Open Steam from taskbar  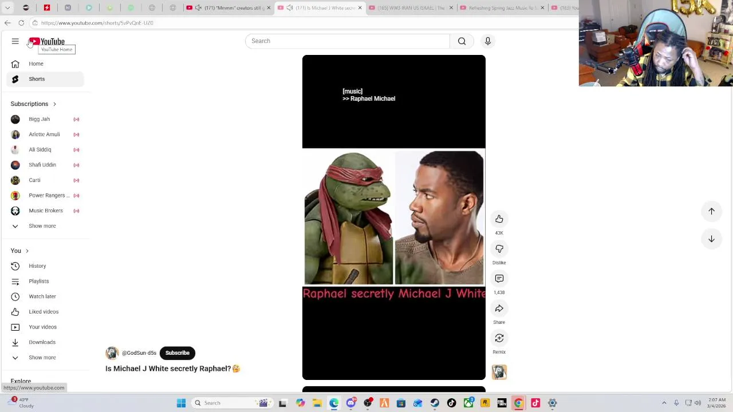435,403
